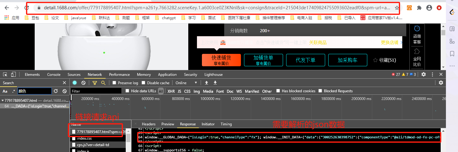Open the 应用 apps shortcut
The image size is (458, 152).
(x=12, y=18)
